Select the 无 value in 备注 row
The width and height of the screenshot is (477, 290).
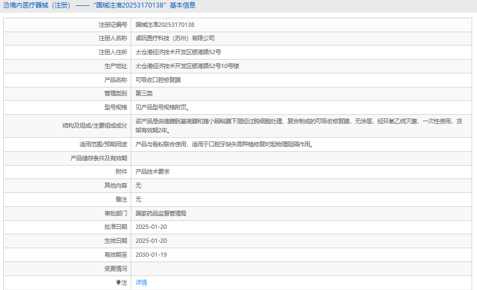[138, 199]
